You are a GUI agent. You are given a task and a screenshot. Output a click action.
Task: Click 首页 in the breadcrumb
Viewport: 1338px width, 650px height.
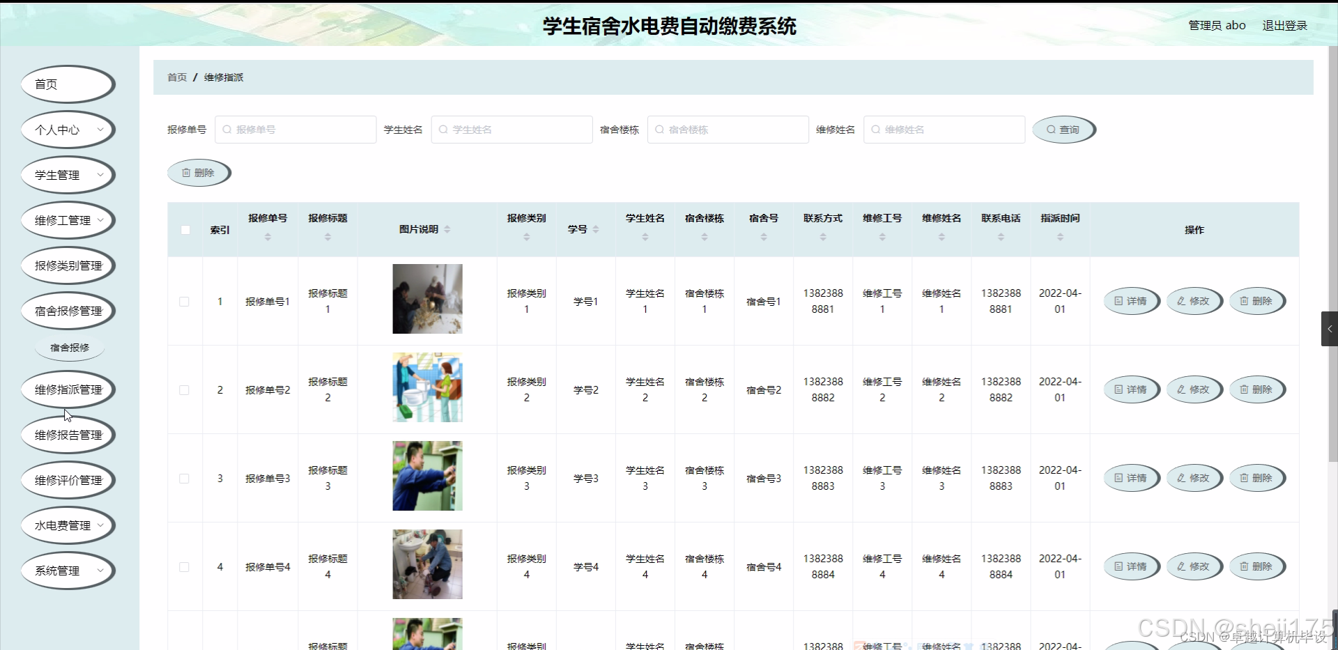(x=176, y=77)
